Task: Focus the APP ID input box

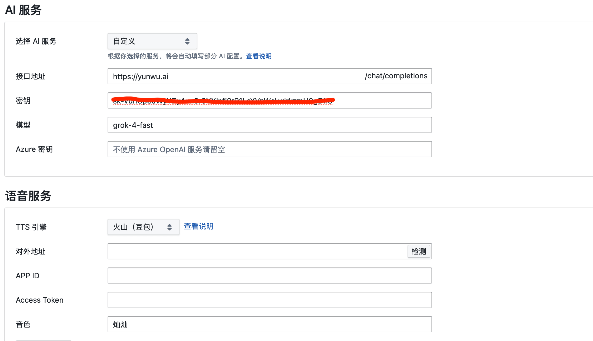Action: click(x=269, y=276)
